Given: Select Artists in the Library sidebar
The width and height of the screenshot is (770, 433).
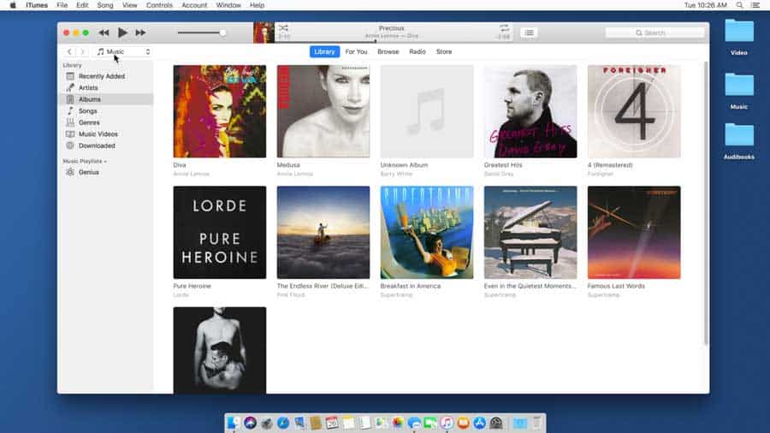Looking at the screenshot, I should 88,88.
